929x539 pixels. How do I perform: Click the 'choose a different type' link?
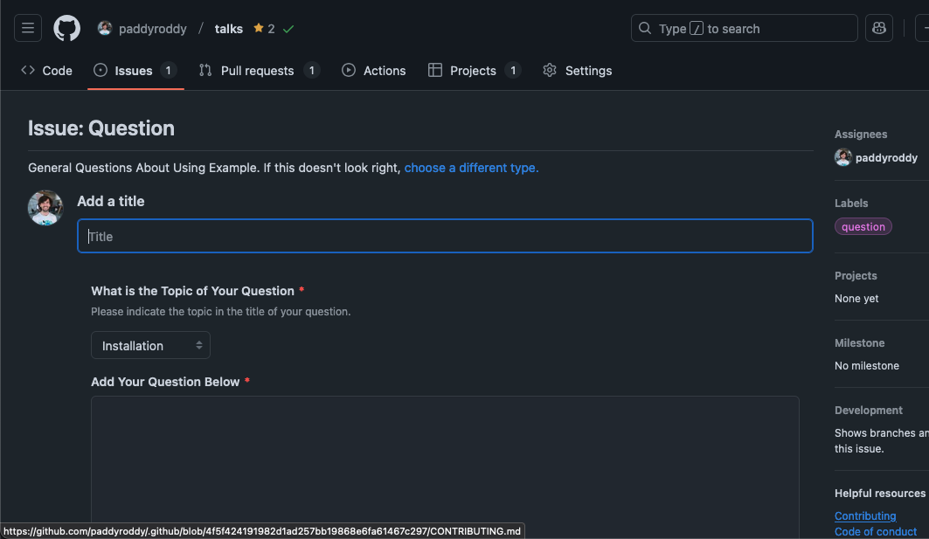pyautogui.click(x=471, y=168)
